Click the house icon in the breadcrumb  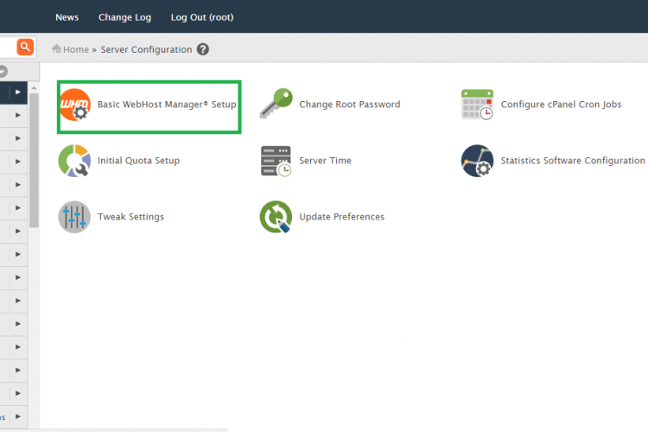click(x=57, y=48)
